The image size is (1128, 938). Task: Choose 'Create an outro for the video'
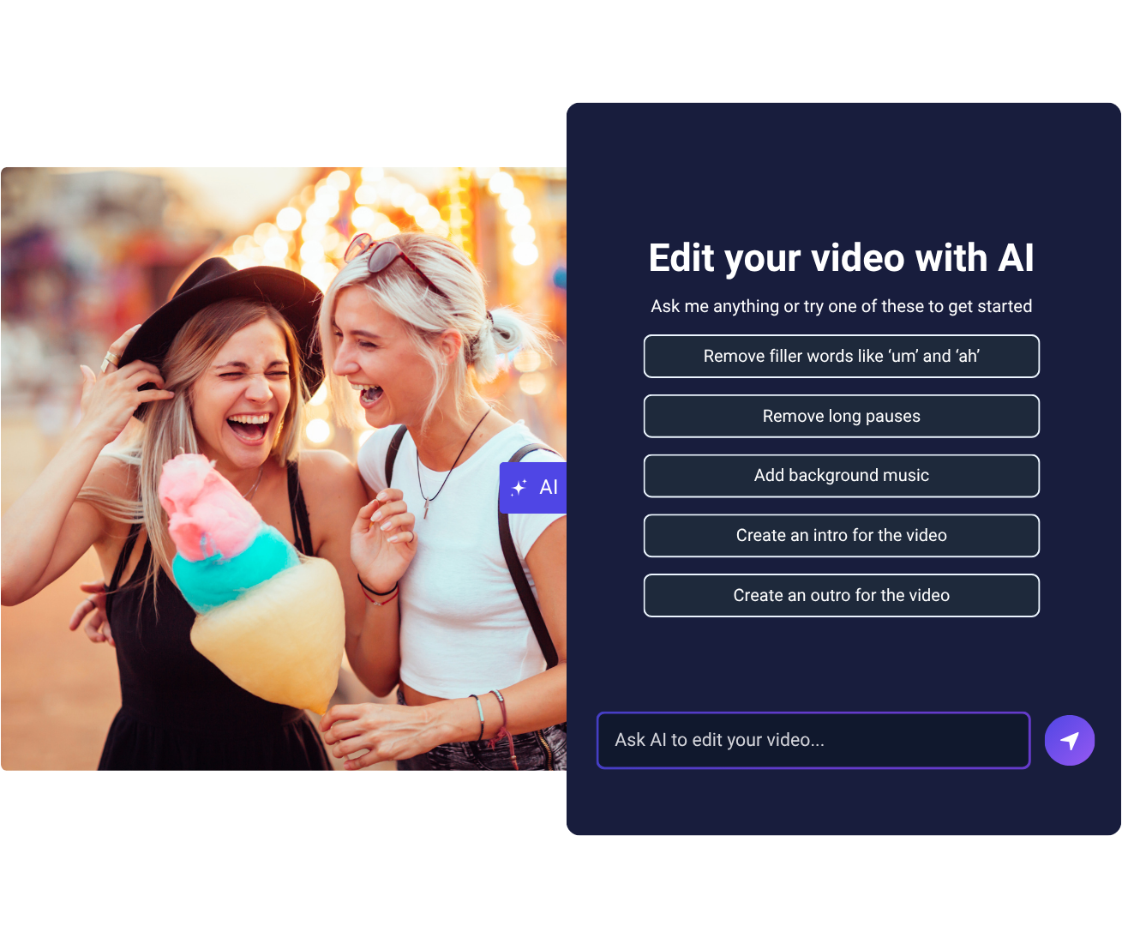pos(841,595)
